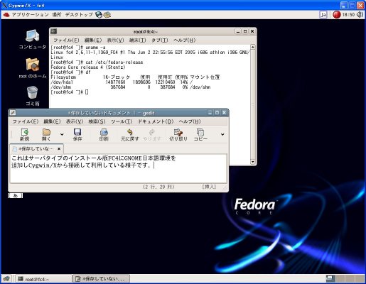This screenshot has width=366, height=284.
Task: Click the terminal prompt line with cursor
Action: pos(70,92)
